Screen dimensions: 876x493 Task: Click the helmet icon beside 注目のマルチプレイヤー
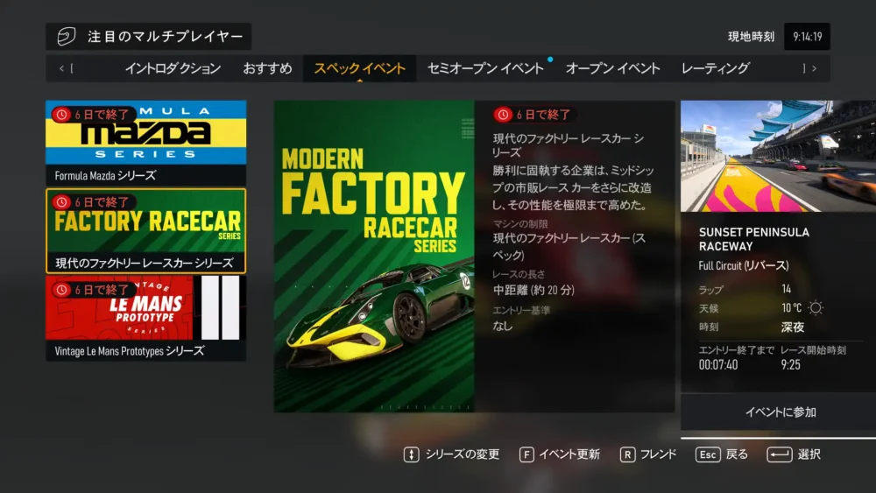(67, 36)
